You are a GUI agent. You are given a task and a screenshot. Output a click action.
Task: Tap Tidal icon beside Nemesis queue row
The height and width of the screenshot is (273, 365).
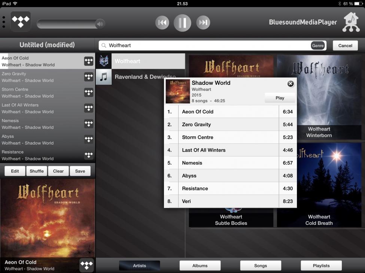[89, 124]
